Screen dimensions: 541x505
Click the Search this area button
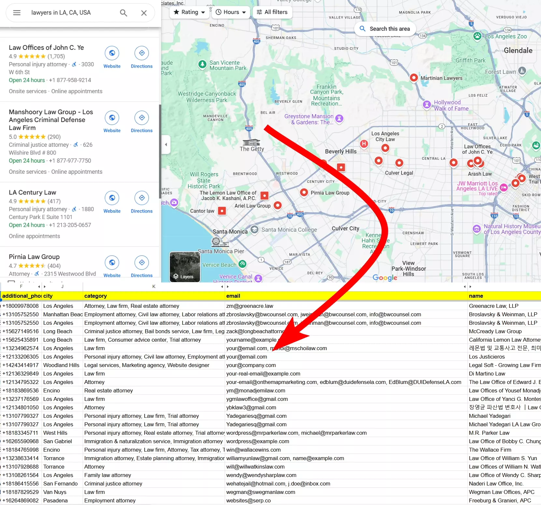point(385,29)
